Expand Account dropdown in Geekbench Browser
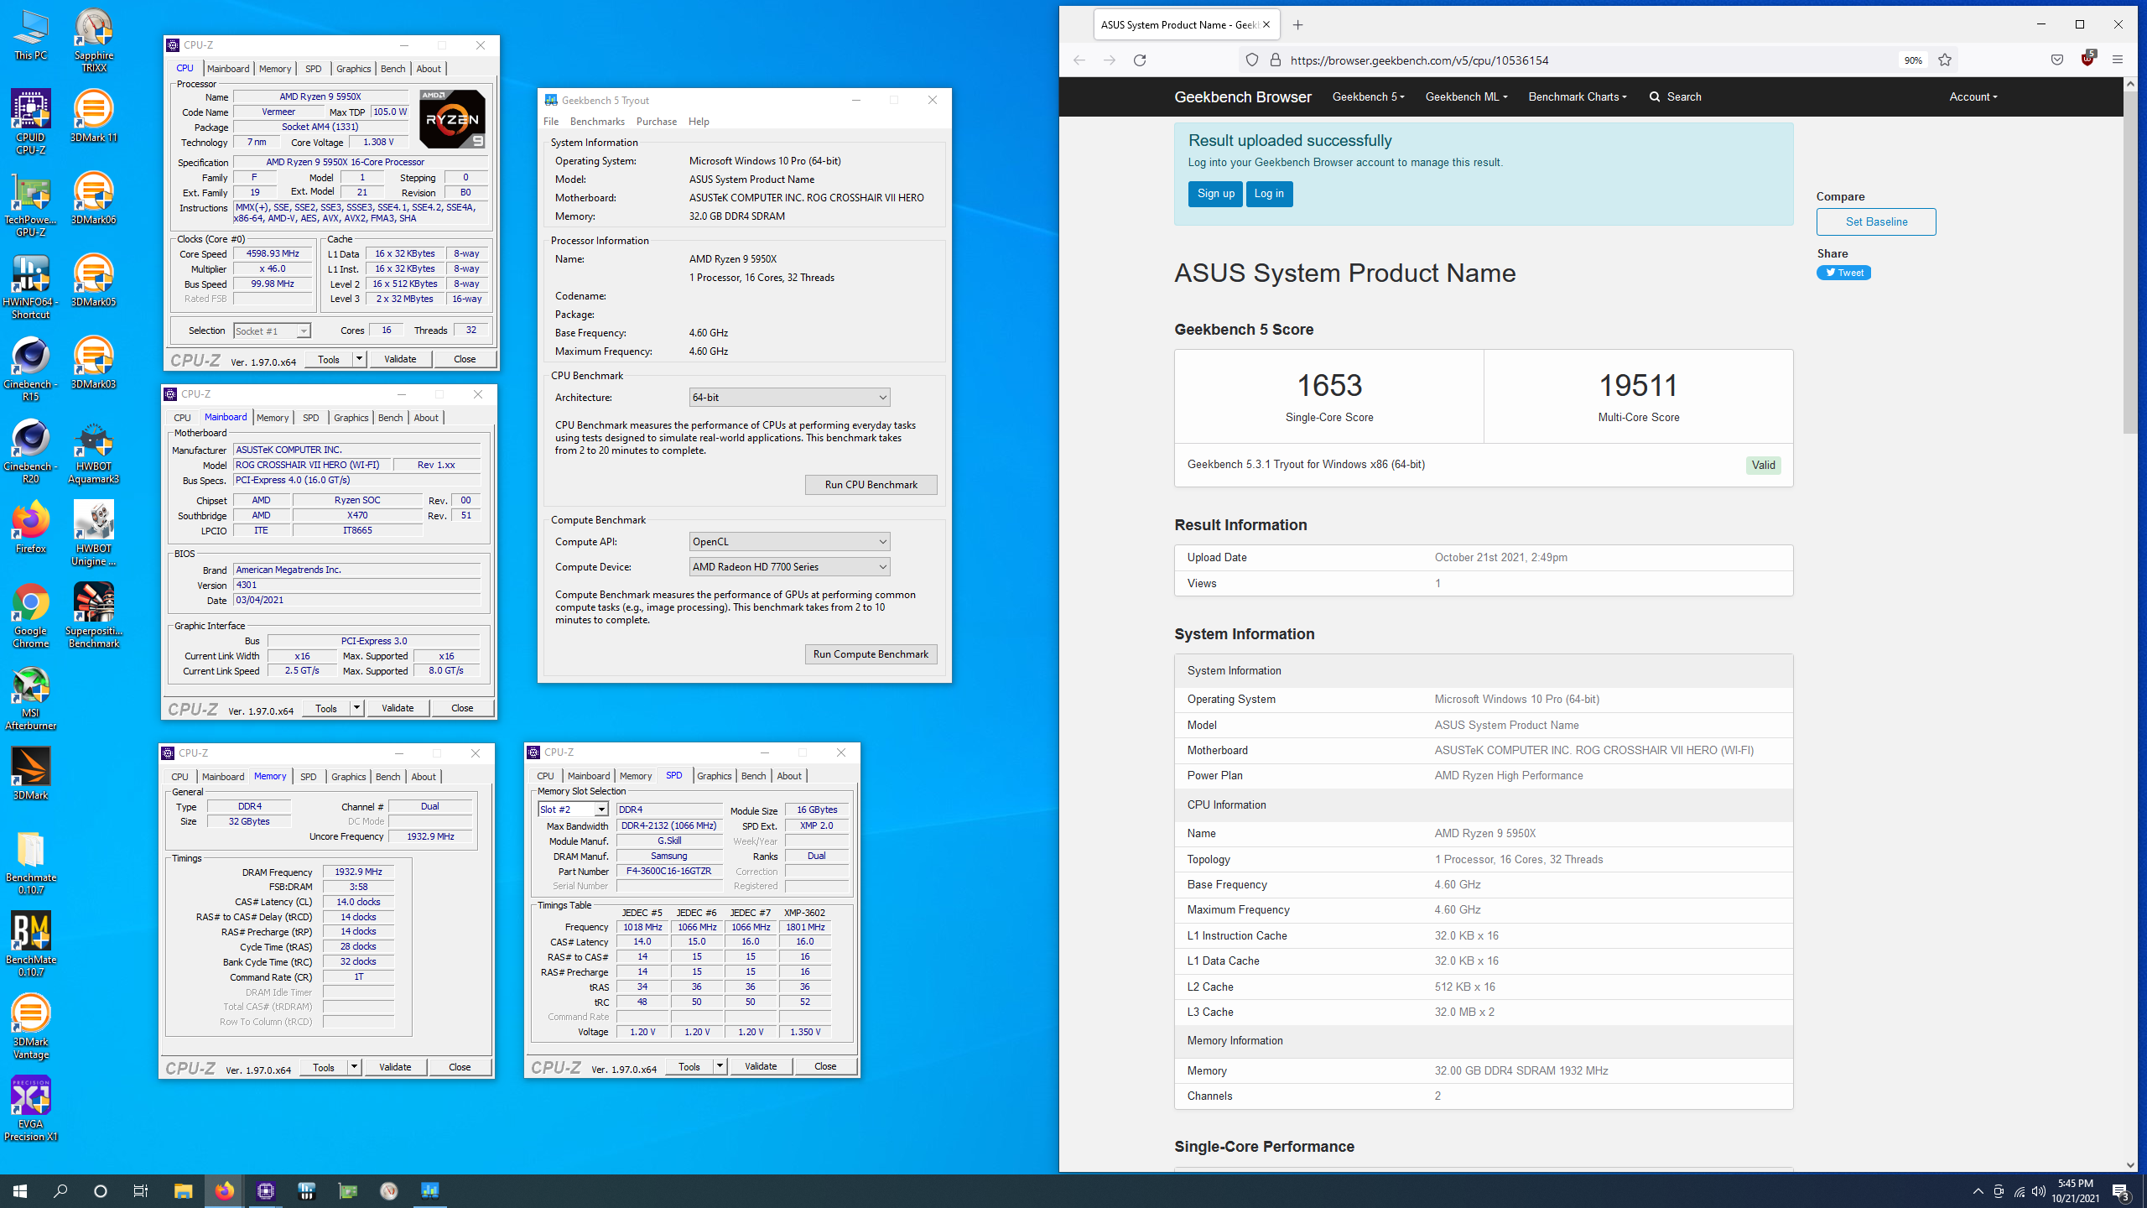This screenshot has width=2147, height=1208. pyautogui.click(x=1973, y=97)
